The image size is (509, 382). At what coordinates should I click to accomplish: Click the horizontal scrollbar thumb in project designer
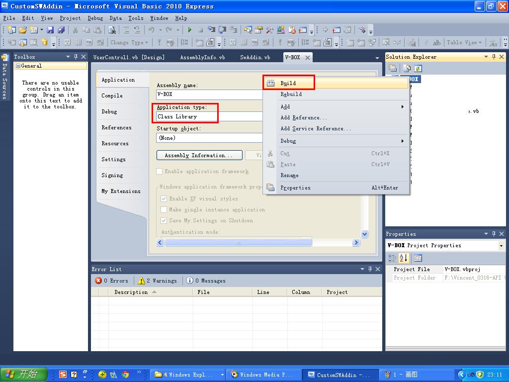coord(238,242)
